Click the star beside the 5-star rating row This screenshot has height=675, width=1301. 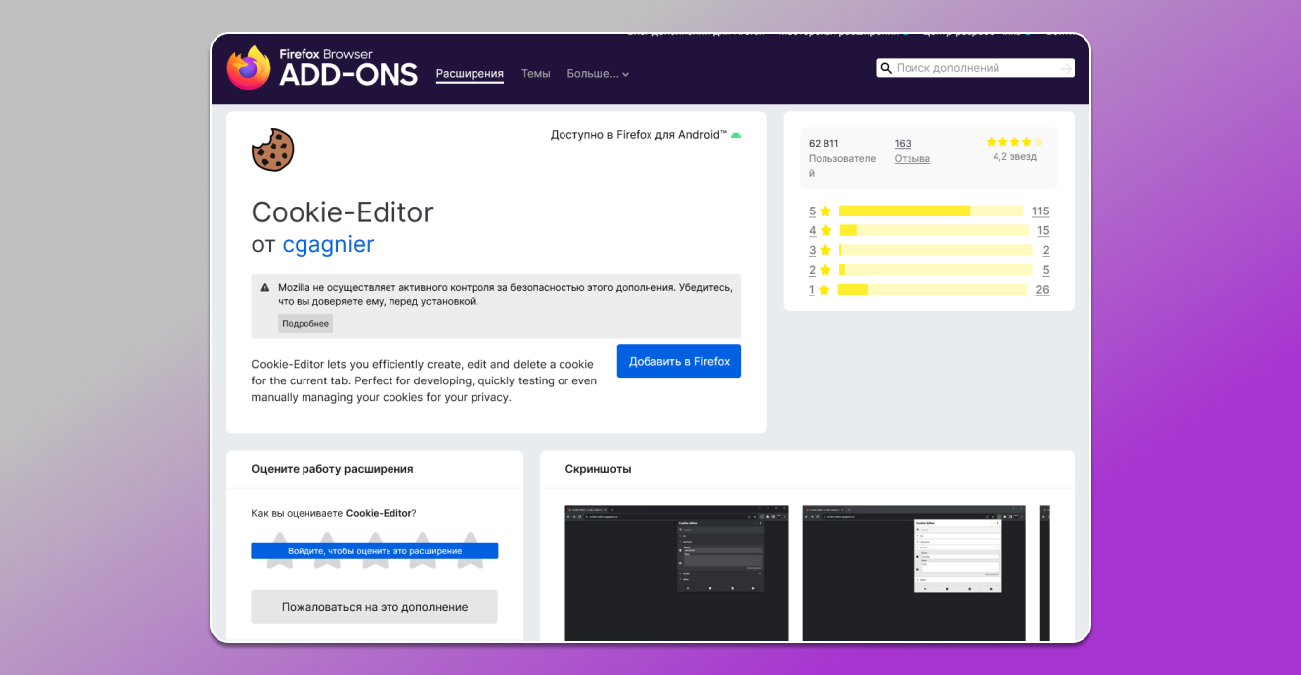point(824,211)
